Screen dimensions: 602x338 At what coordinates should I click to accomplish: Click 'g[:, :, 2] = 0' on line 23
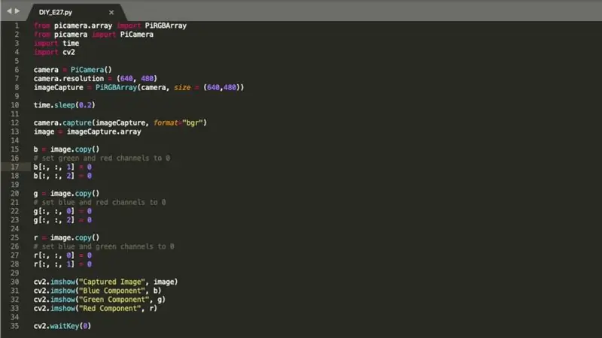point(62,220)
